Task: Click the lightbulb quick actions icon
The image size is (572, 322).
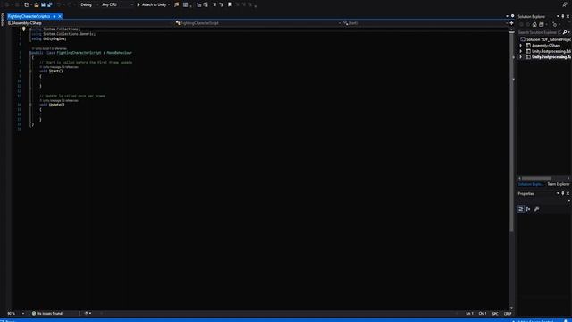Action: [24, 30]
